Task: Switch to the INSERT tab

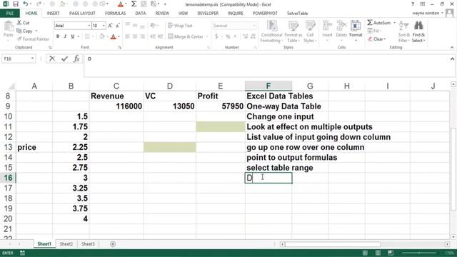Action: (53, 14)
